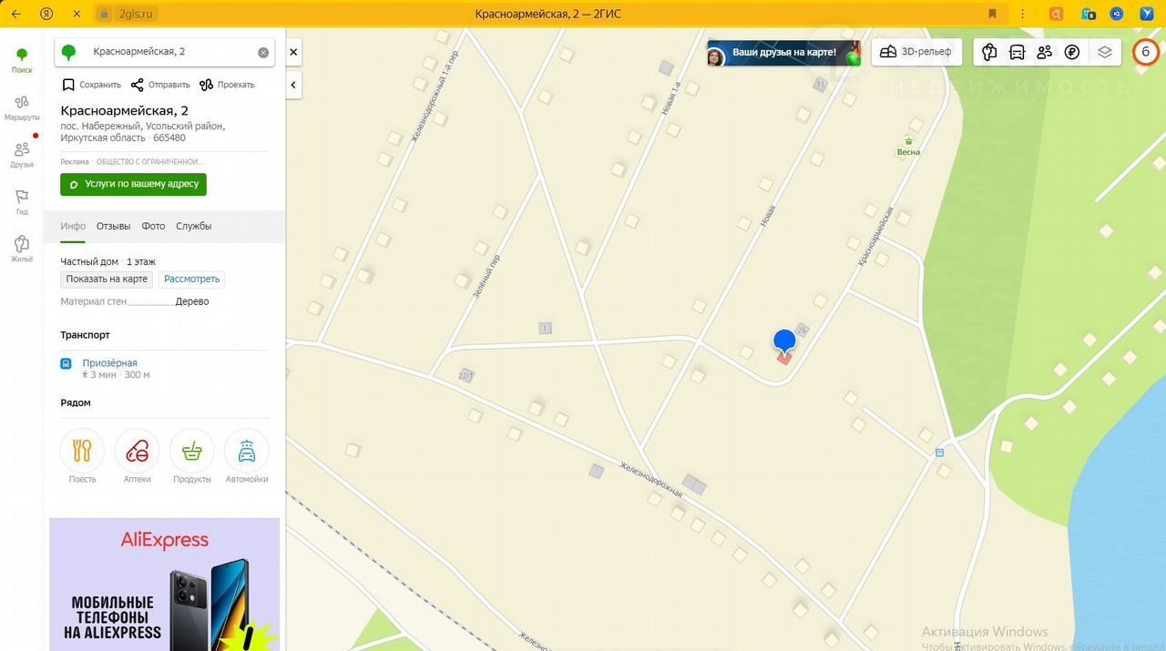
Task: Click the Приозёрная bus stop link
Action: point(109,363)
